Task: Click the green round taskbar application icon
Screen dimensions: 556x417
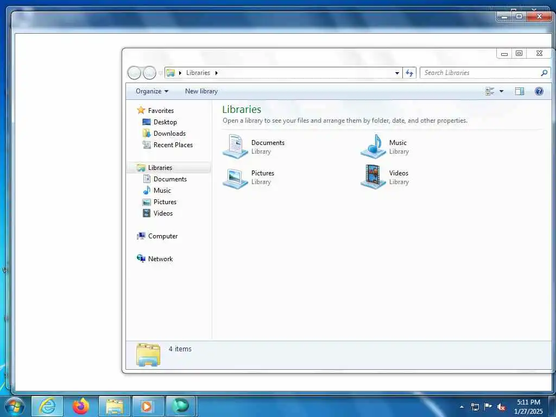Action: pos(181,406)
